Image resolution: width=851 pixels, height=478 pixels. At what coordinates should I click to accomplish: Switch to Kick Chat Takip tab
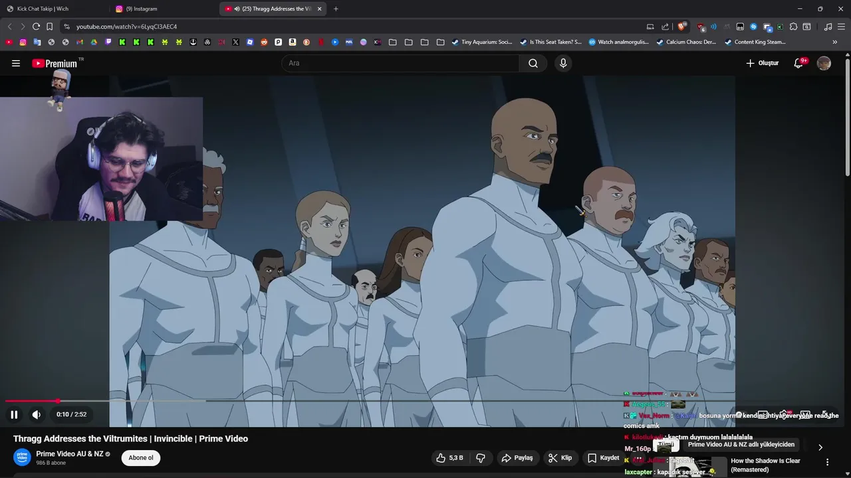[53, 9]
